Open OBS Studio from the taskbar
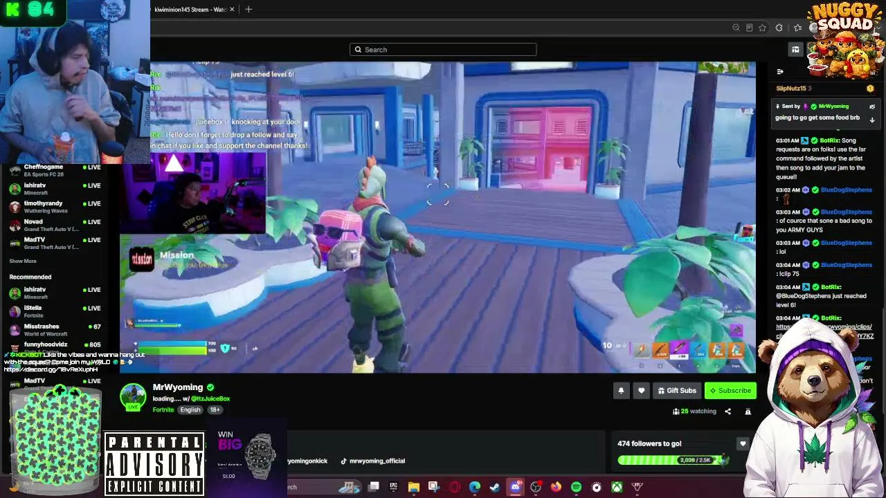This screenshot has height=498, width=886. (x=535, y=488)
